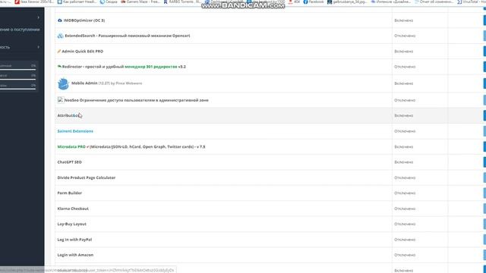Image resolution: width=486 pixels, height=273 pixels.
Task: Click the red 404 bookmark favicon
Action: click(290, 2)
